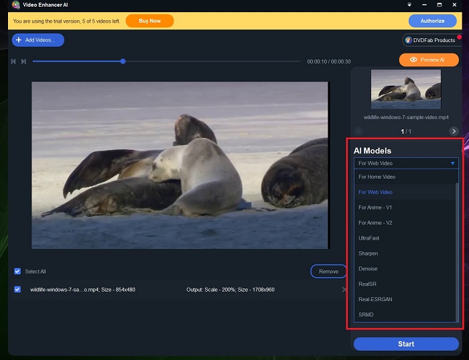The width and height of the screenshot is (469, 360).
Task: Toggle the Select All checkbox
Action: [17, 271]
